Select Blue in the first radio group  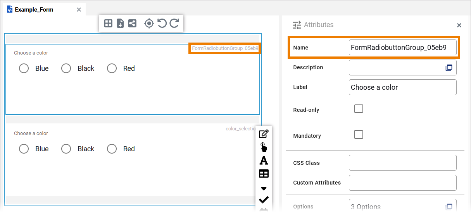click(24, 68)
